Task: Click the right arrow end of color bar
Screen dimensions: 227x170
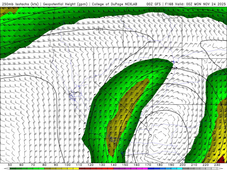Action: 220,169
